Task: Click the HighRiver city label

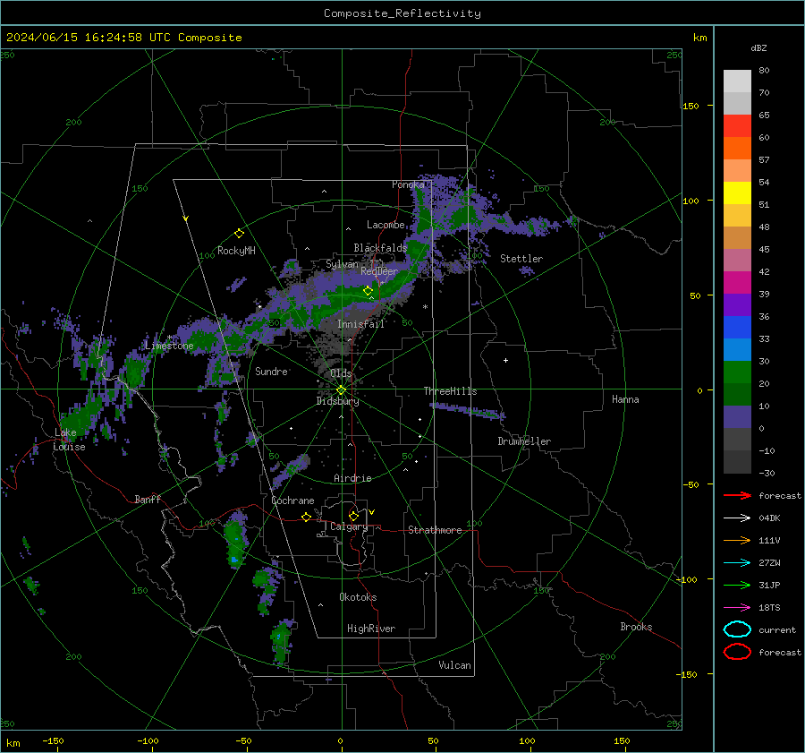Action: 371,629
